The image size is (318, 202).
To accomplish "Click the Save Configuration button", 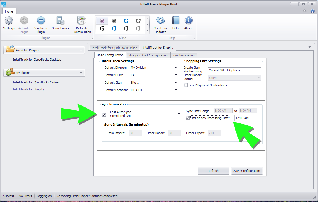I will tap(247, 171).
